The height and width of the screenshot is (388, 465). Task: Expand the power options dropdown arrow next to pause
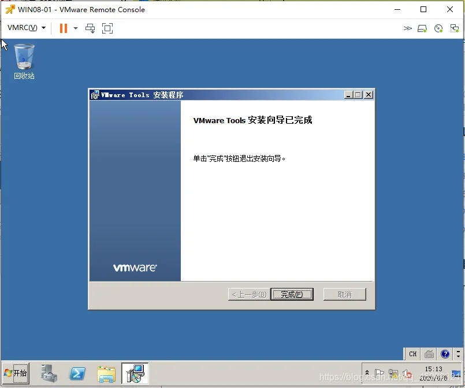(x=76, y=28)
